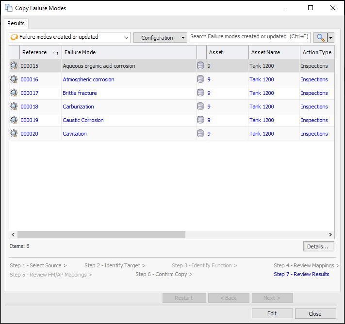The image size is (345, 324).
Task: Click the search failure modes input field
Action: coord(249,37)
